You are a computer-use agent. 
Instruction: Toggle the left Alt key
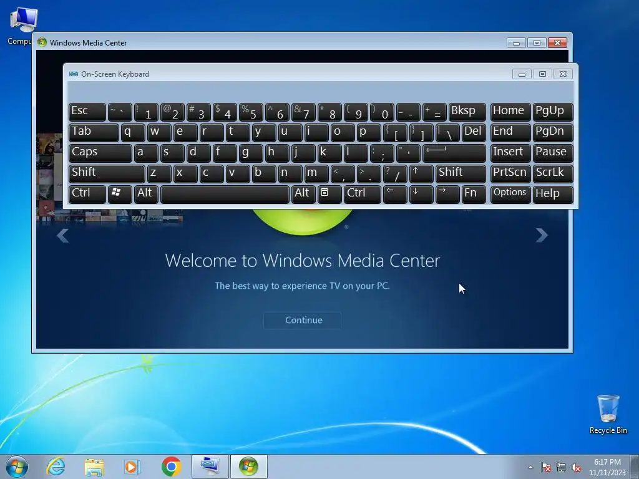pyautogui.click(x=146, y=194)
